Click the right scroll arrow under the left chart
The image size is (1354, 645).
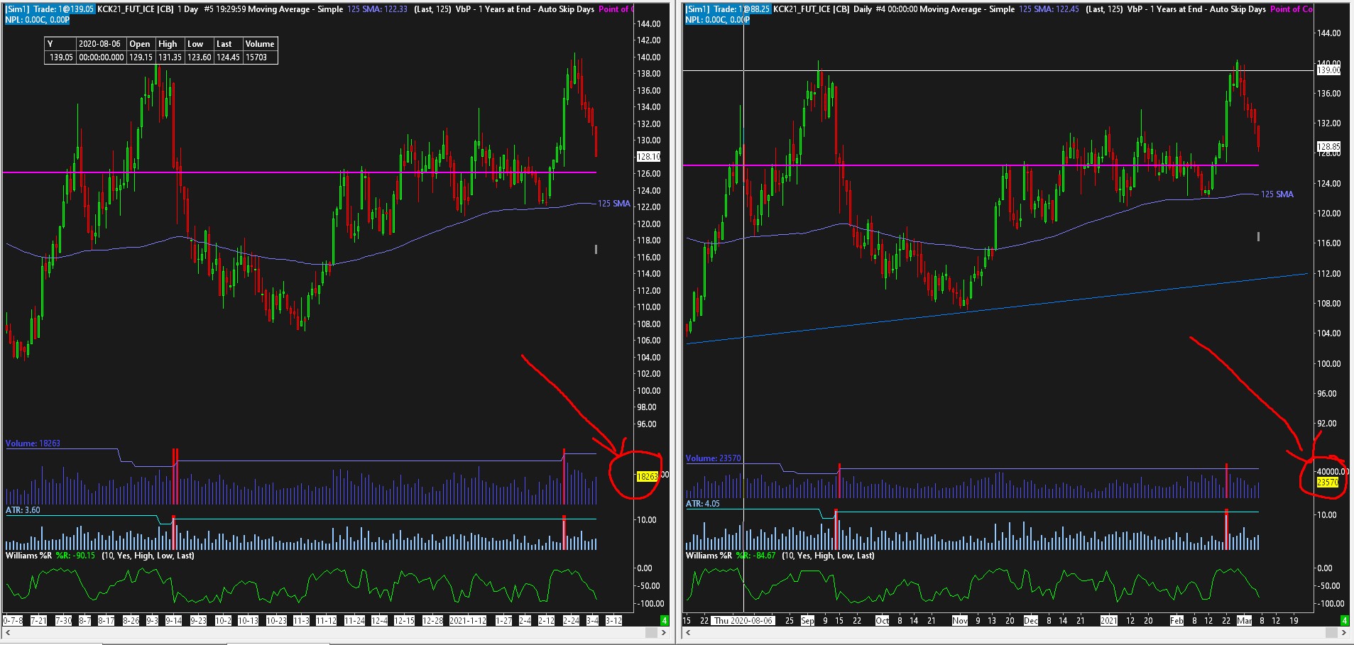coord(664,632)
